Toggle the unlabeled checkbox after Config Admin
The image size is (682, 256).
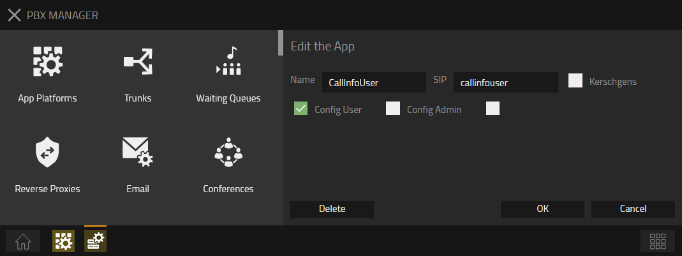tap(493, 109)
